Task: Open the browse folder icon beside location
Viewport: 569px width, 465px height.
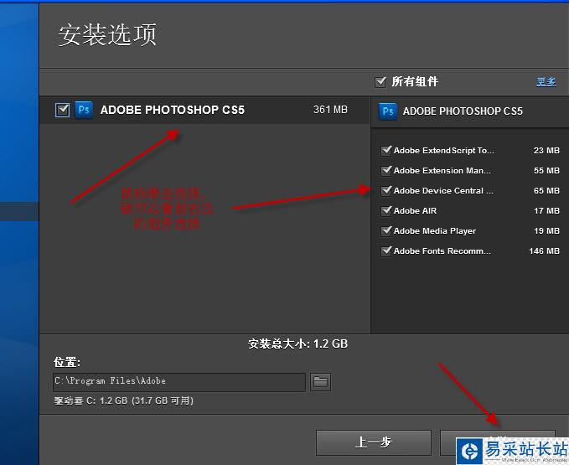Action: pyautogui.click(x=320, y=382)
